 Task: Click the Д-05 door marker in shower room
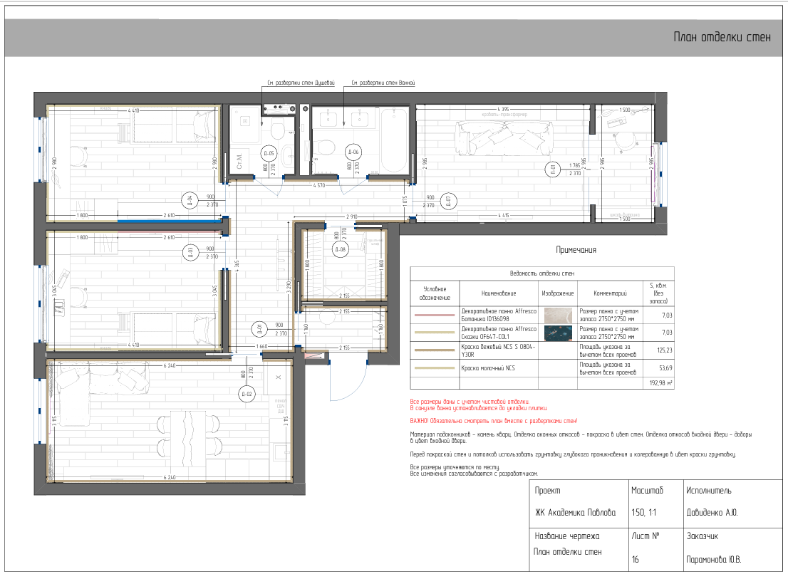click(269, 152)
